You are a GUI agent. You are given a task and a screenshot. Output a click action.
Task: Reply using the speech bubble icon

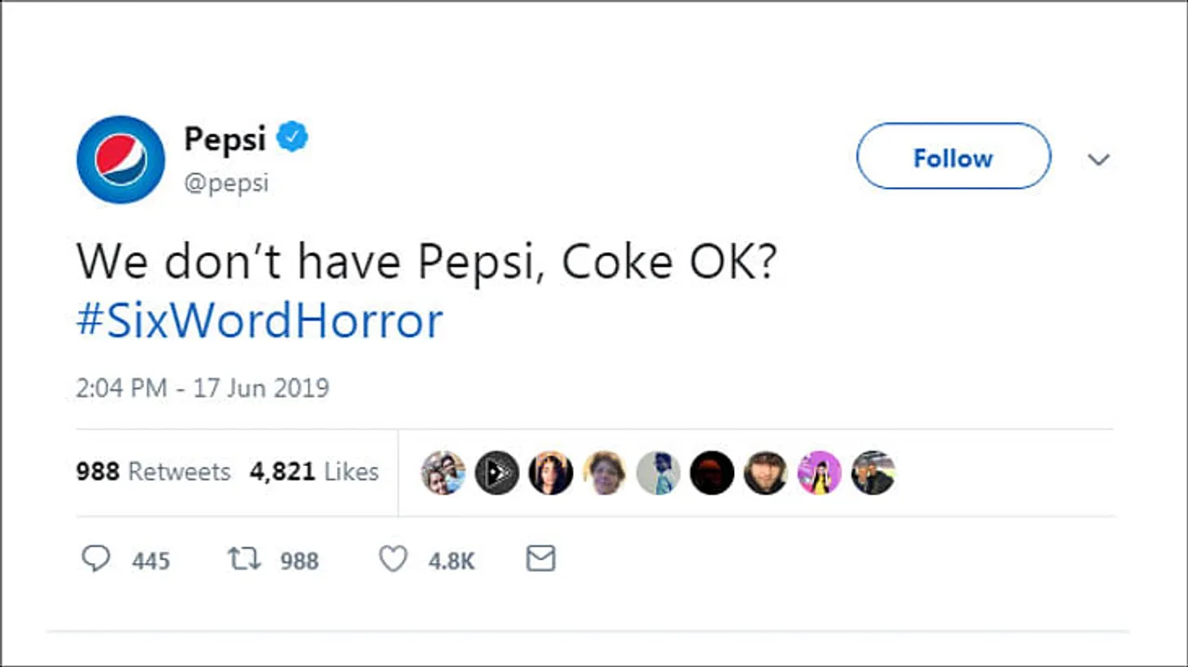click(96, 558)
